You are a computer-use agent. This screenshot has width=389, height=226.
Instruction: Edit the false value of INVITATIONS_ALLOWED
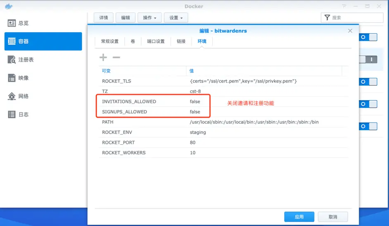coord(195,101)
